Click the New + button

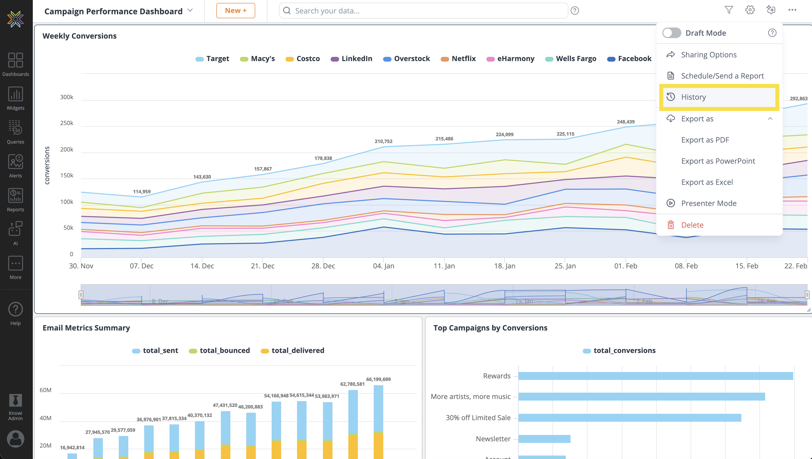[236, 10]
